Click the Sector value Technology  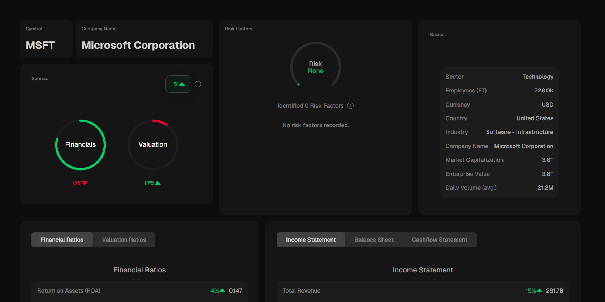click(538, 77)
